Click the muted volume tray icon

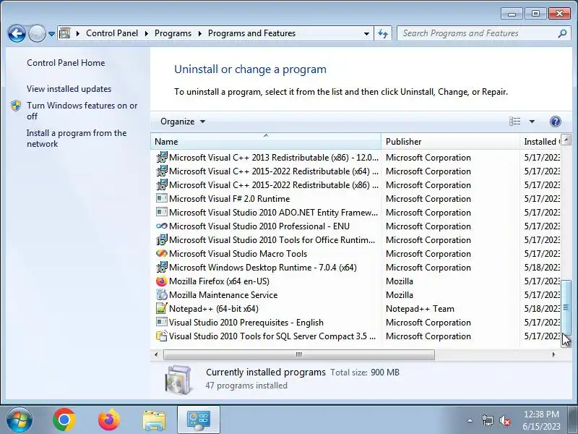[x=504, y=420]
